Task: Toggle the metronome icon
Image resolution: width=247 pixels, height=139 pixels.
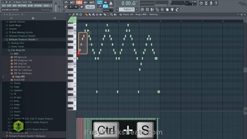Action: point(66,2)
